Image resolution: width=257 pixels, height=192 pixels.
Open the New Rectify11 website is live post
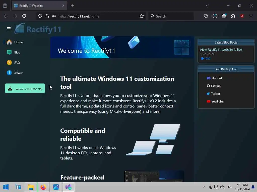[x=221, y=50]
